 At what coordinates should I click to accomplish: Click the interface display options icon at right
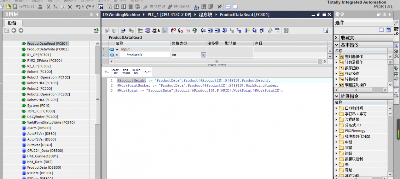tap(326, 30)
